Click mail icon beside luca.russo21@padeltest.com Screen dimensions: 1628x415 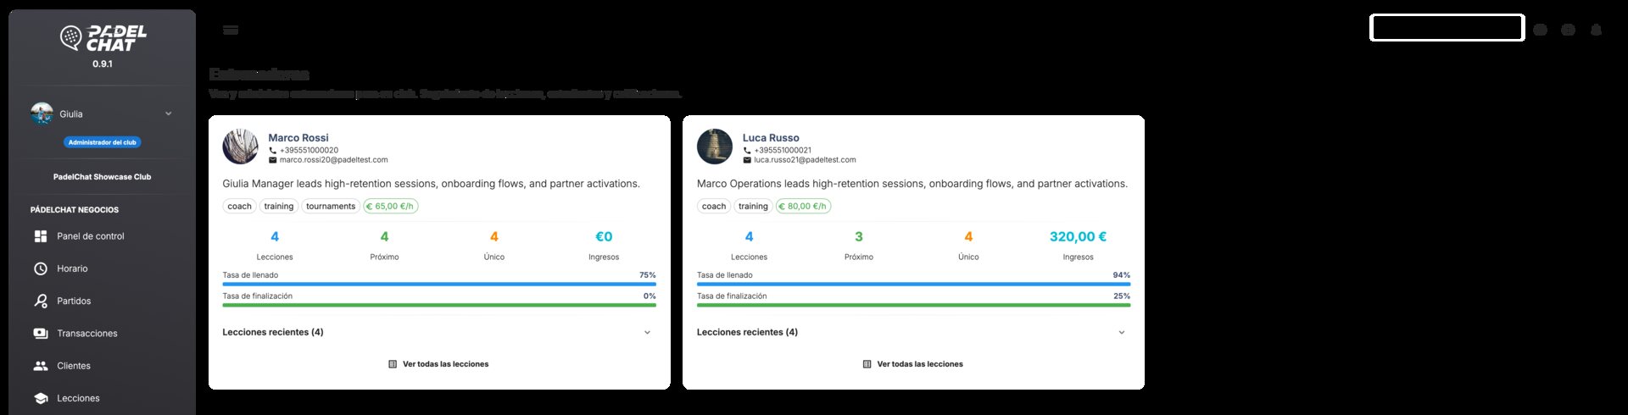point(747,160)
